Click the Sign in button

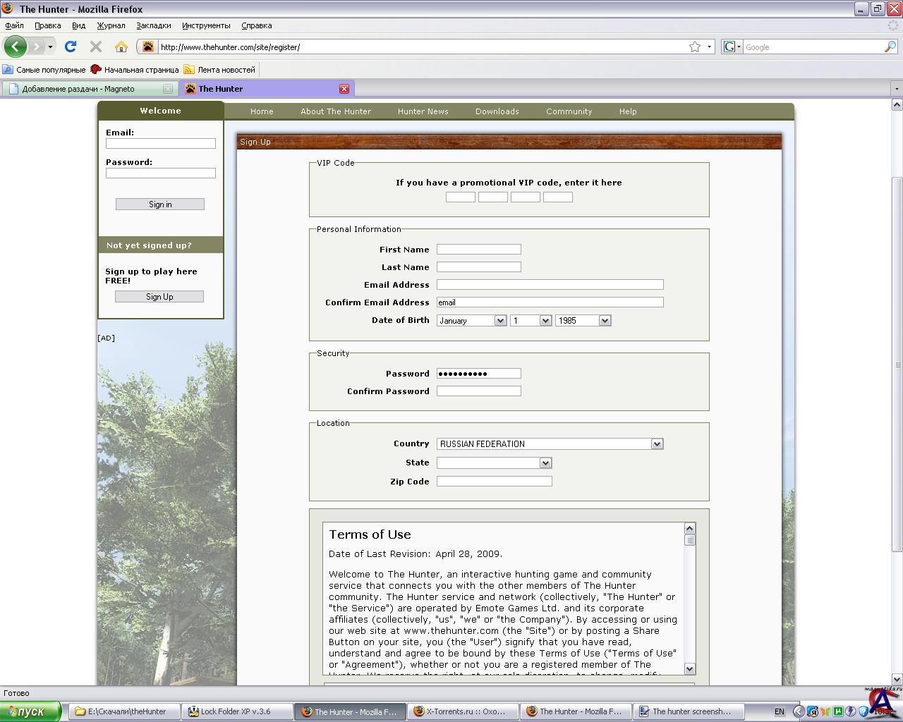(160, 204)
